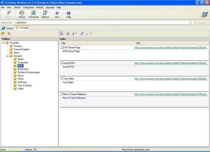Click the Search button beside search field
210x152 pixels.
pos(200,22)
